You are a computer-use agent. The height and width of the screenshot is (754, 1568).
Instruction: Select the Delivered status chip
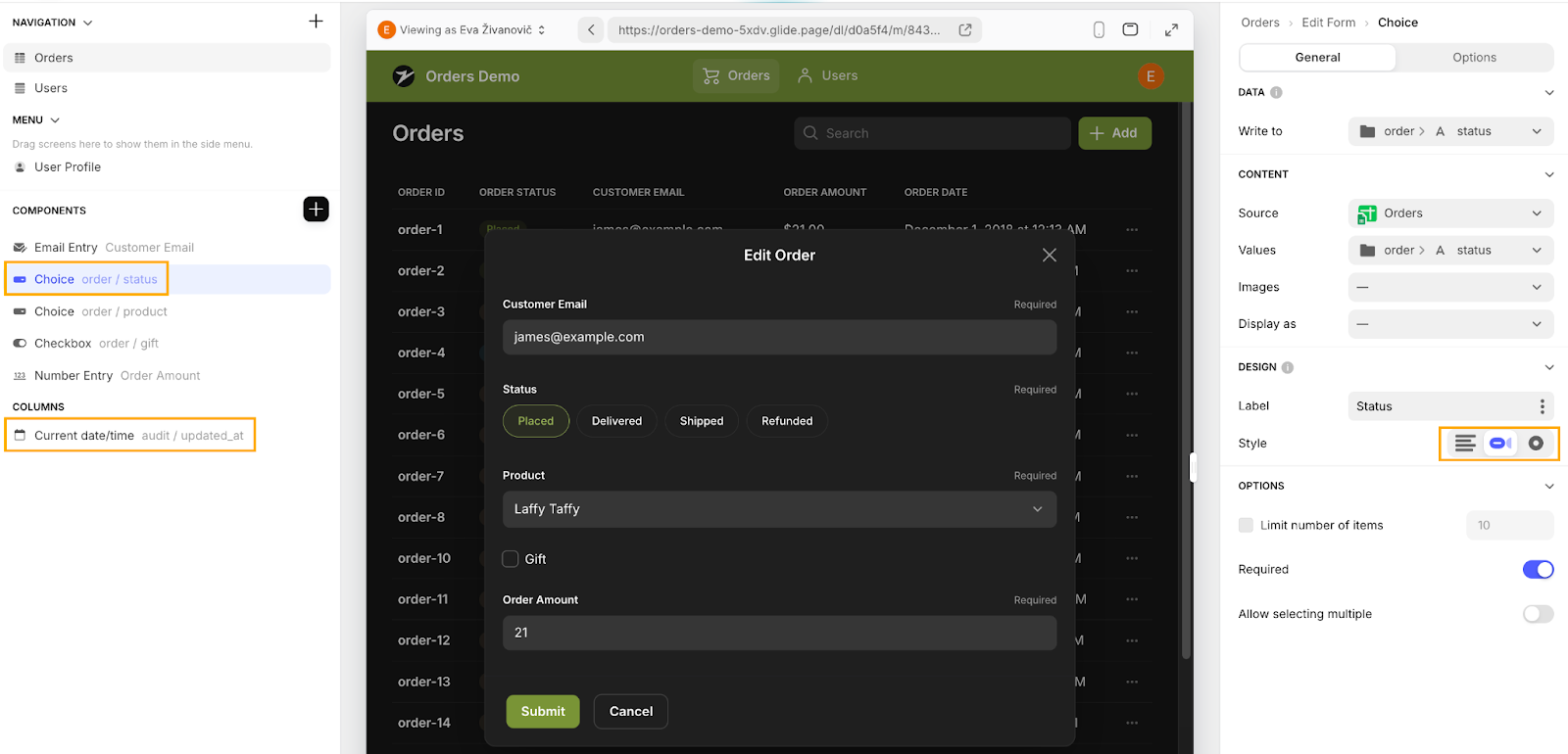point(616,421)
